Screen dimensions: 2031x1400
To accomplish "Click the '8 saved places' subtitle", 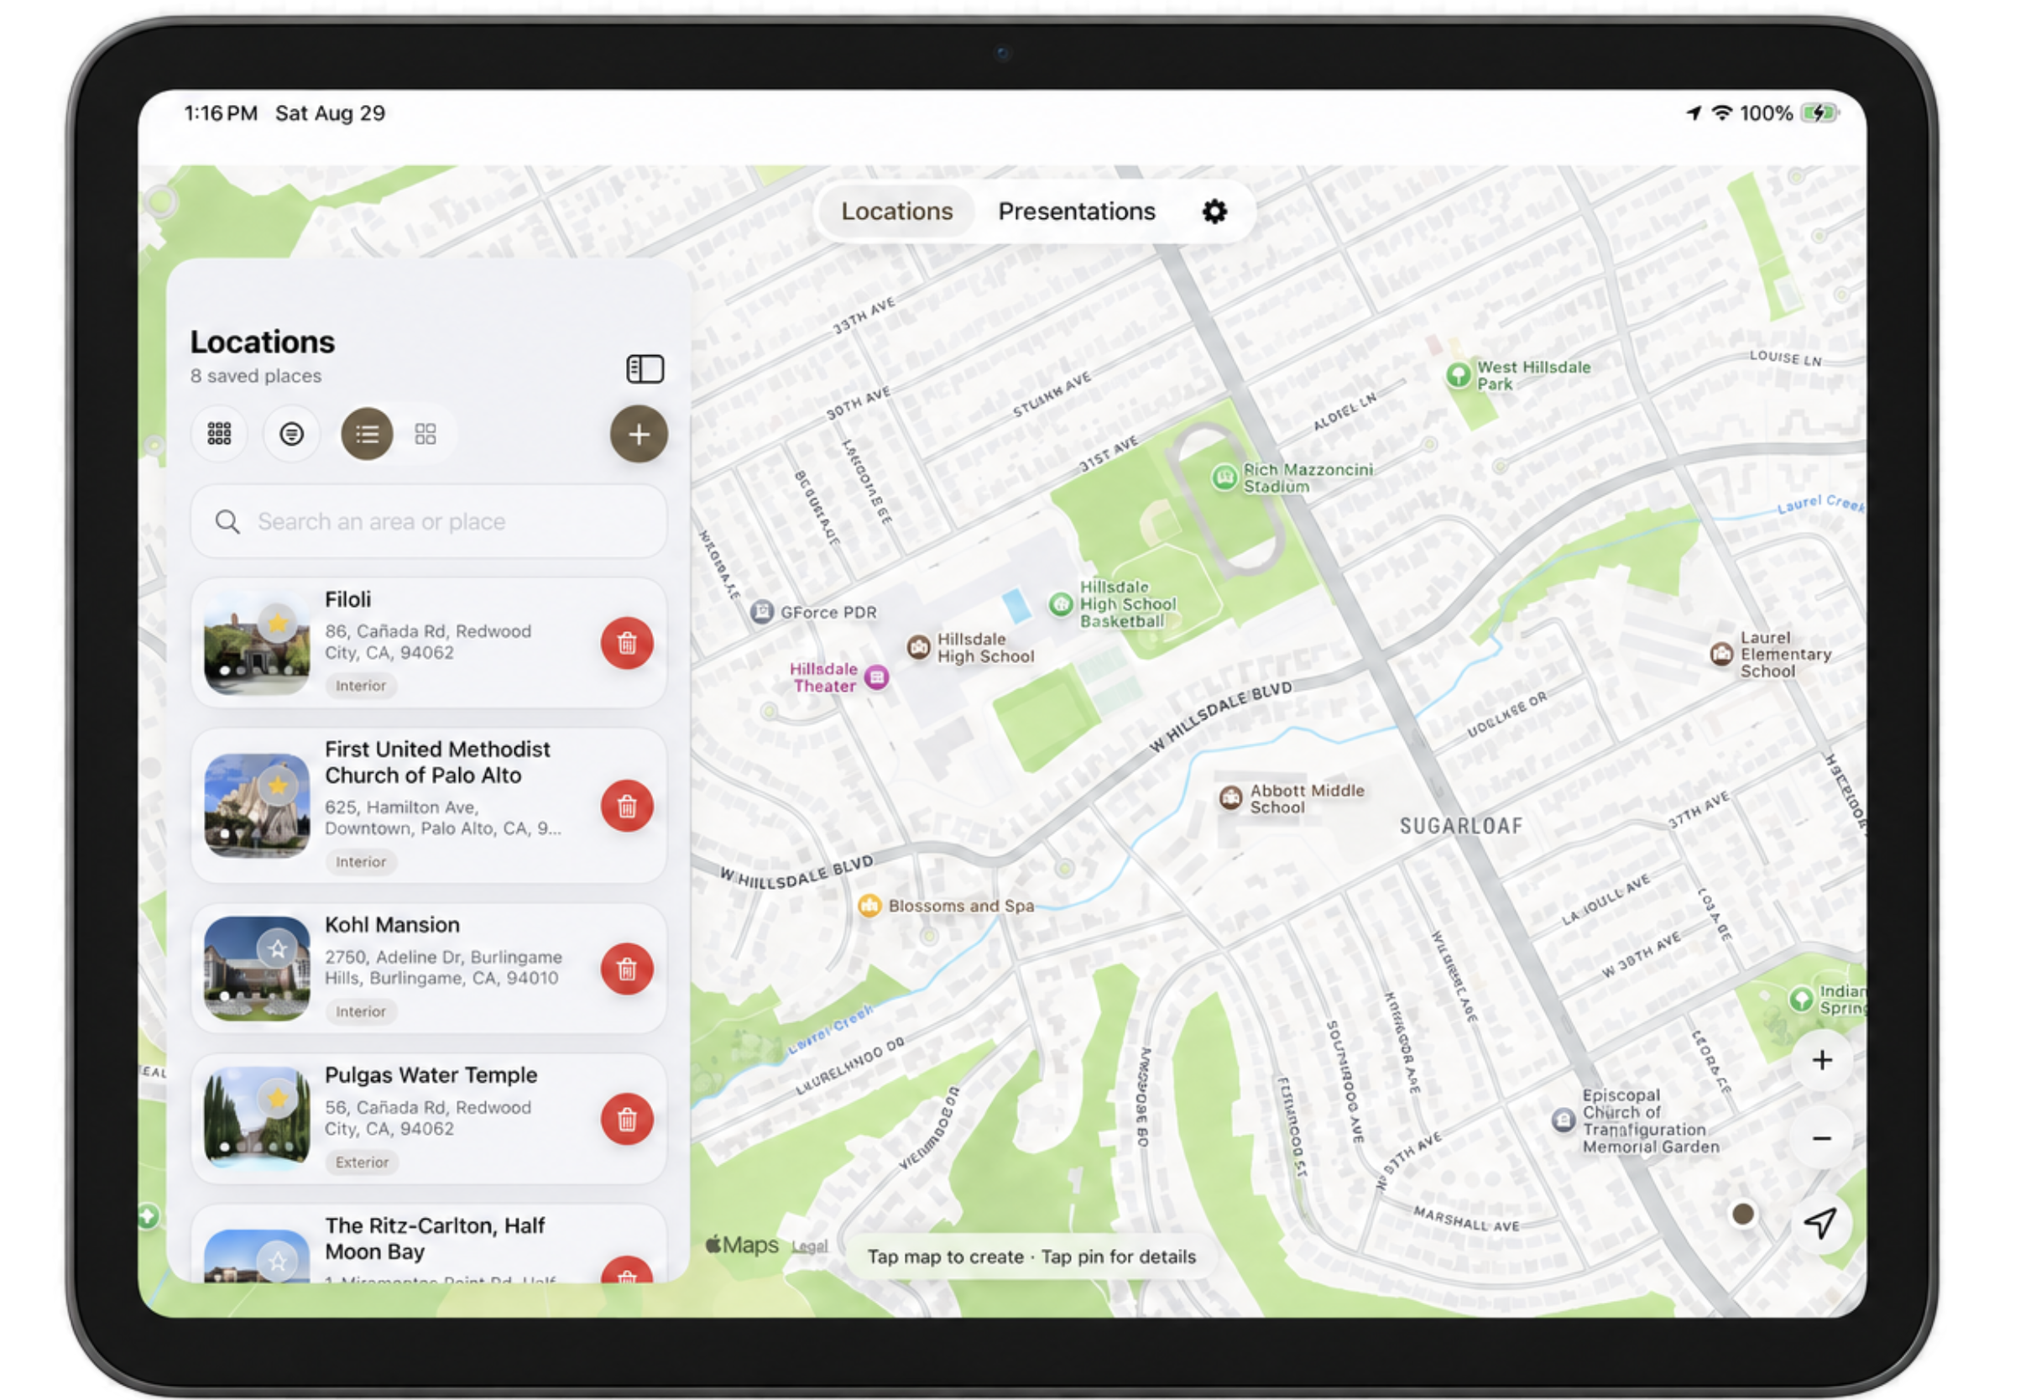I will (256, 375).
